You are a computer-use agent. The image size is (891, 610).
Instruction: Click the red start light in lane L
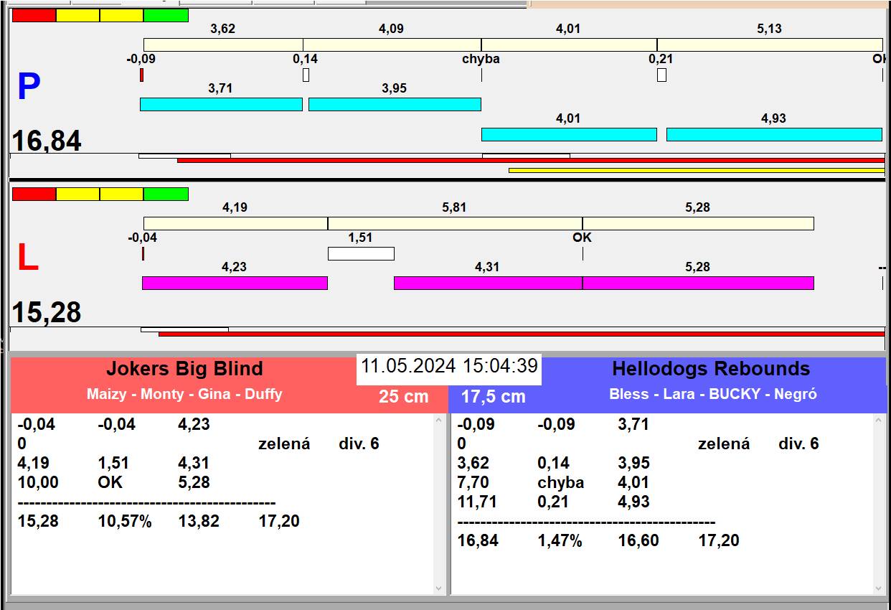[x=34, y=194]
